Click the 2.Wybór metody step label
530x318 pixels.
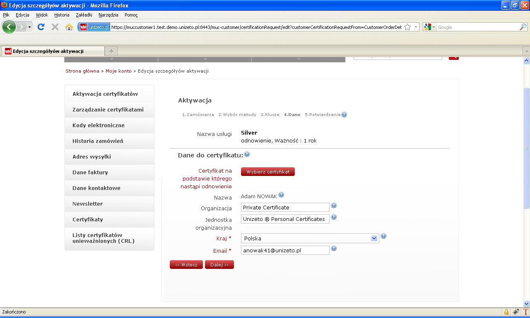point(237,114)
